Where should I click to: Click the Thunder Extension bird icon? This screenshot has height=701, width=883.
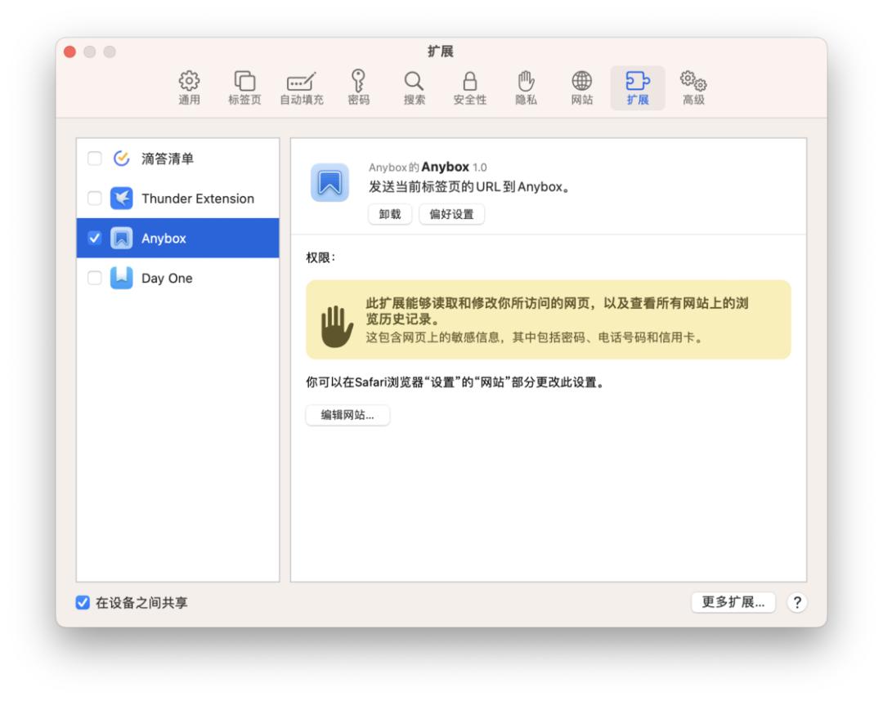[121, 199]
